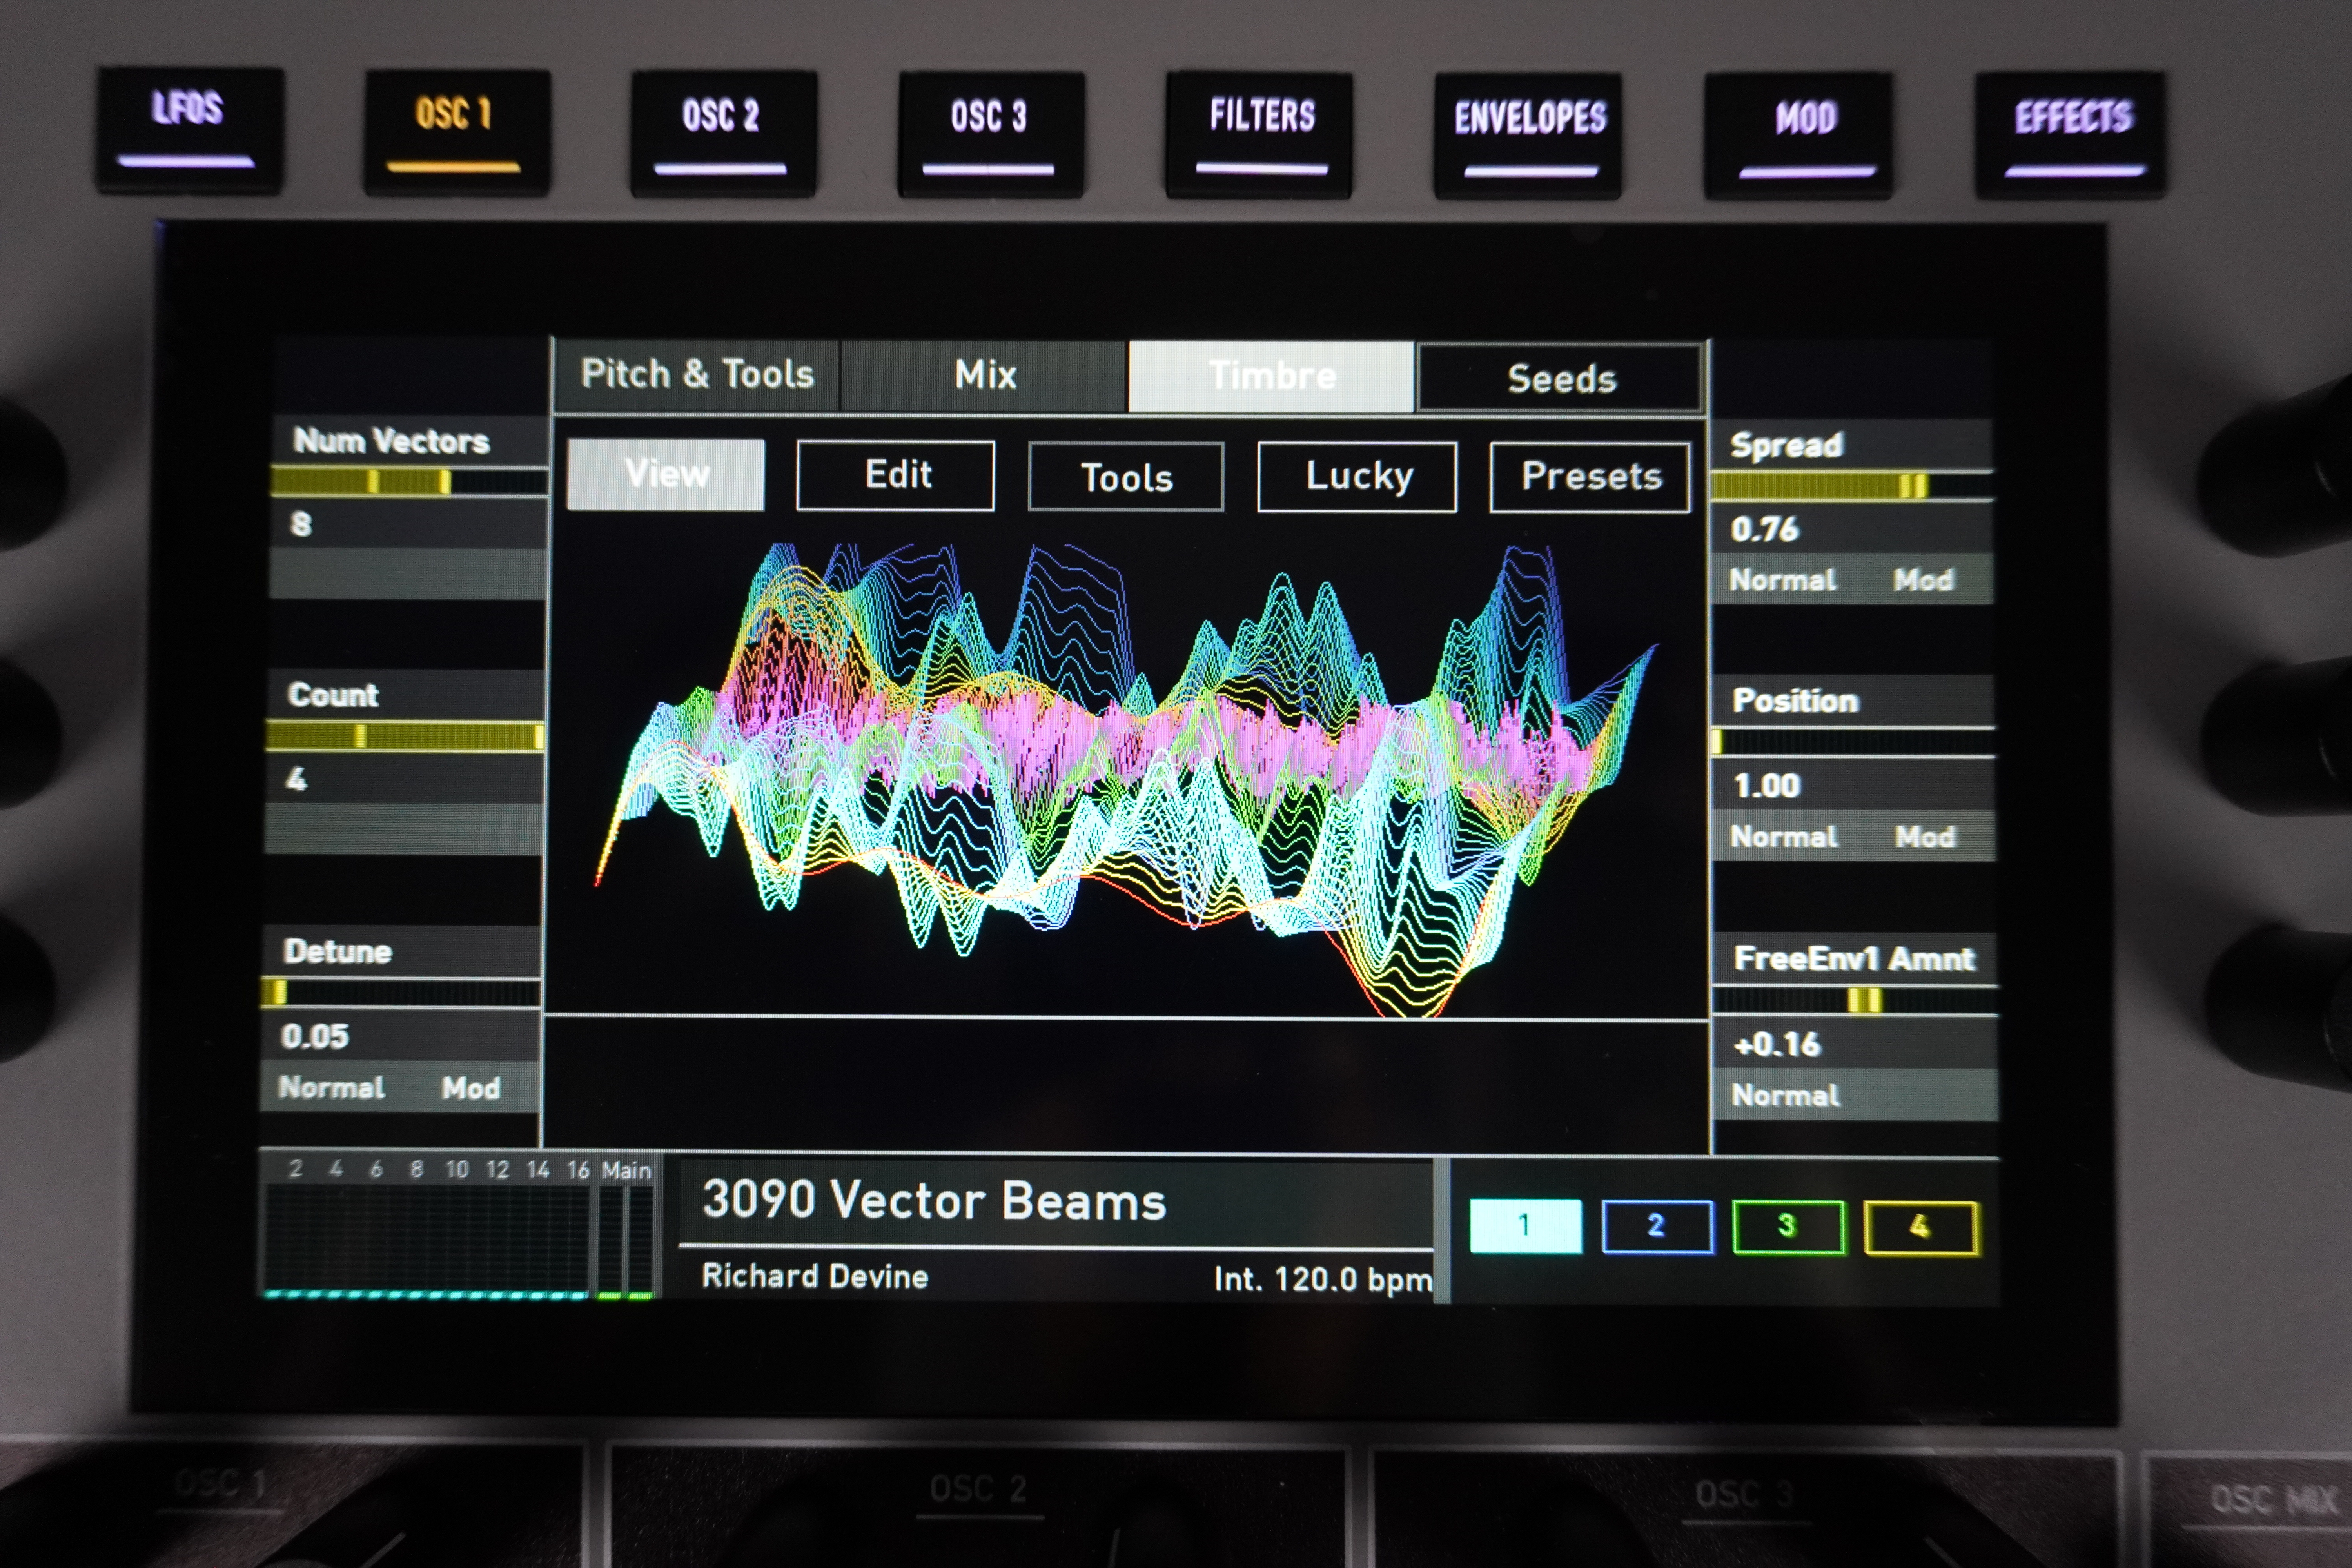The image size is (2352, 1568).
Task: Select the LFOS hardware button
Action: pyautogui.click(x=188, y=130)
